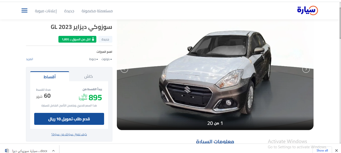Expand the downloaded docx file options chevron

pos(53,151)
